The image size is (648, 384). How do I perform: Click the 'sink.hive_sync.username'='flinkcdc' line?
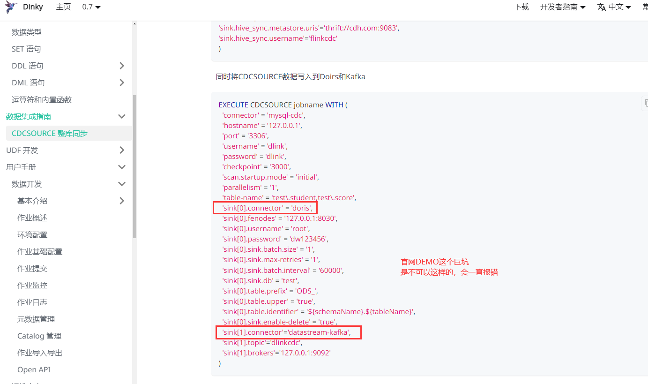point(278,38)
